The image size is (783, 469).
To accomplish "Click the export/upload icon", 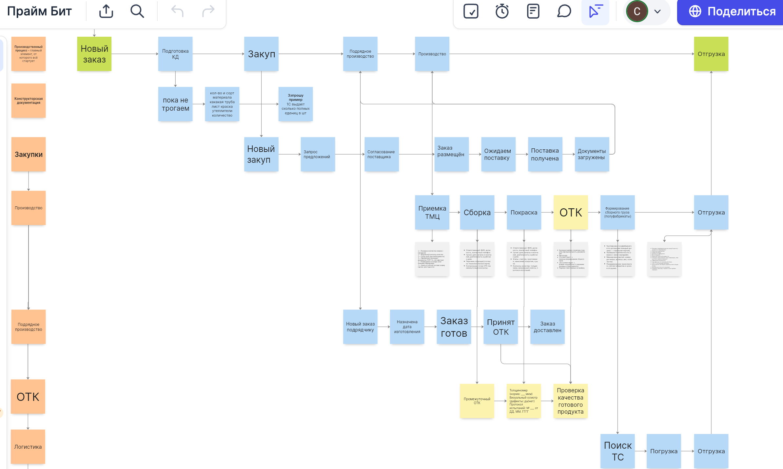I will (x=106, y=11).
